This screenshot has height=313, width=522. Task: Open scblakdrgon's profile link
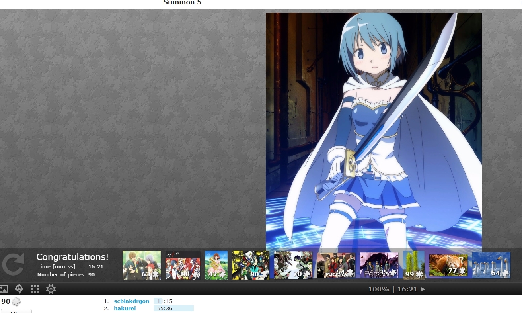pyautogui.click(x=132, y=301)
